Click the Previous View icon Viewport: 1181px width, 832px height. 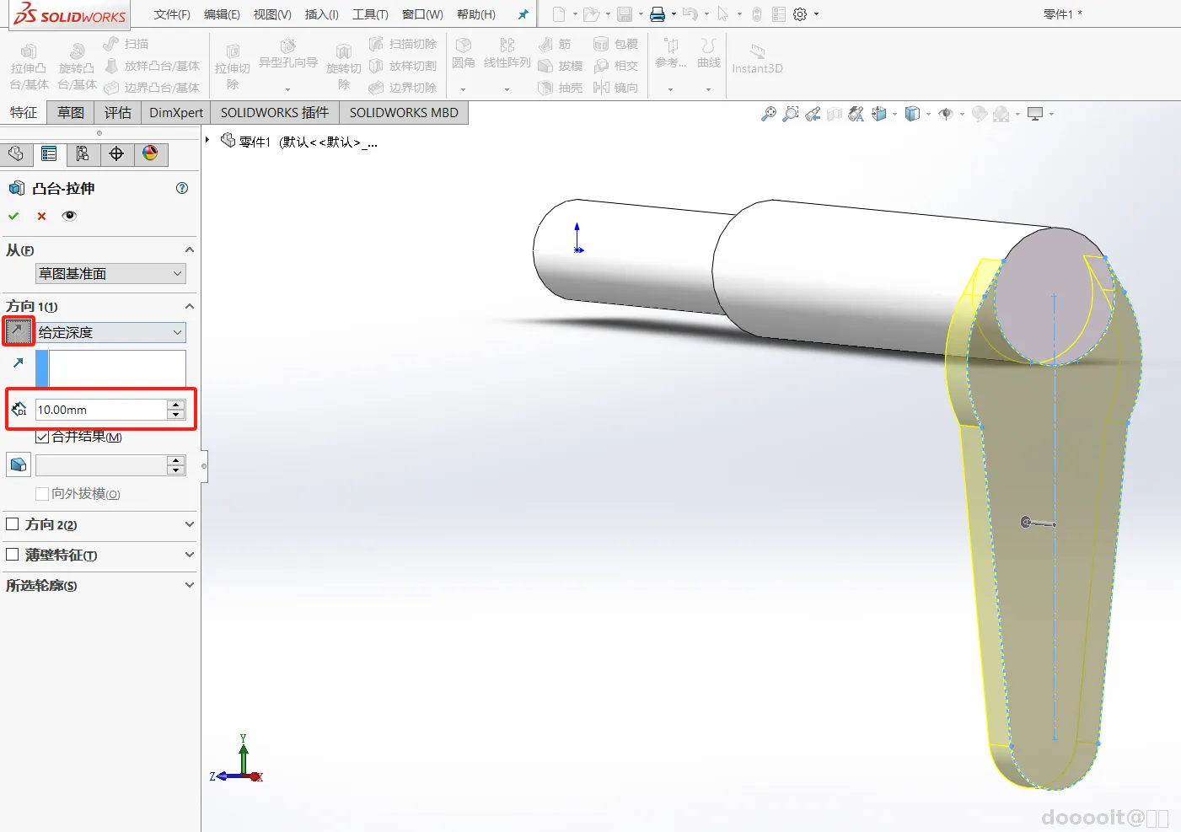pyautogui.click(x=813, y=114)
